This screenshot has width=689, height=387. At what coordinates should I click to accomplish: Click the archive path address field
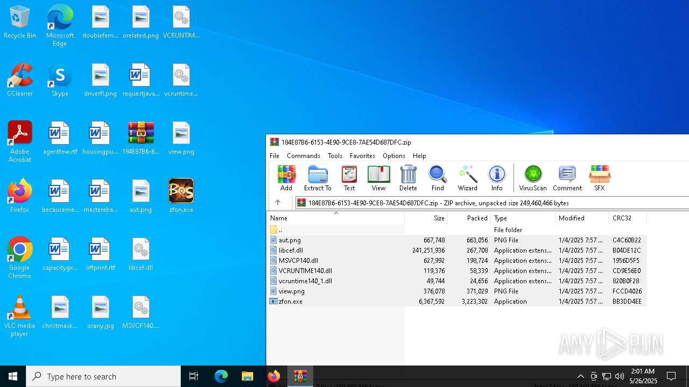pos(492,203)
